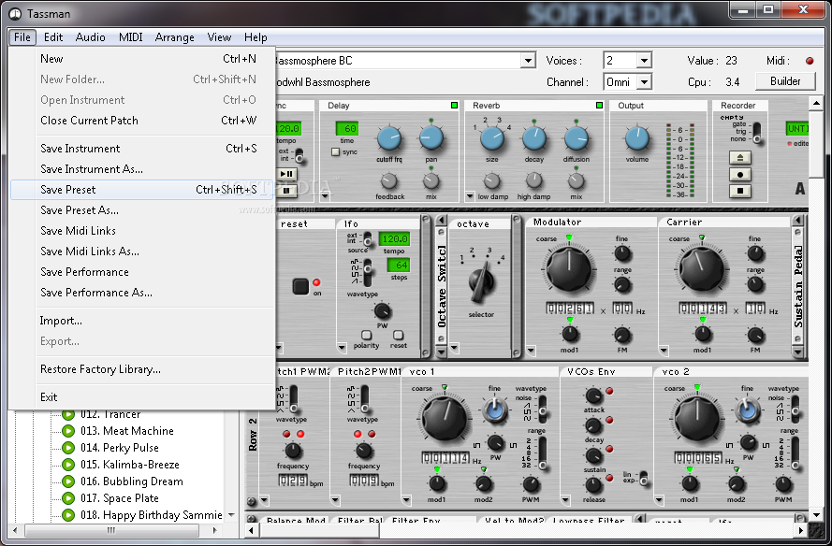
Task: Open the Channel Omni dropdown
Action: [x=644, y=82]
